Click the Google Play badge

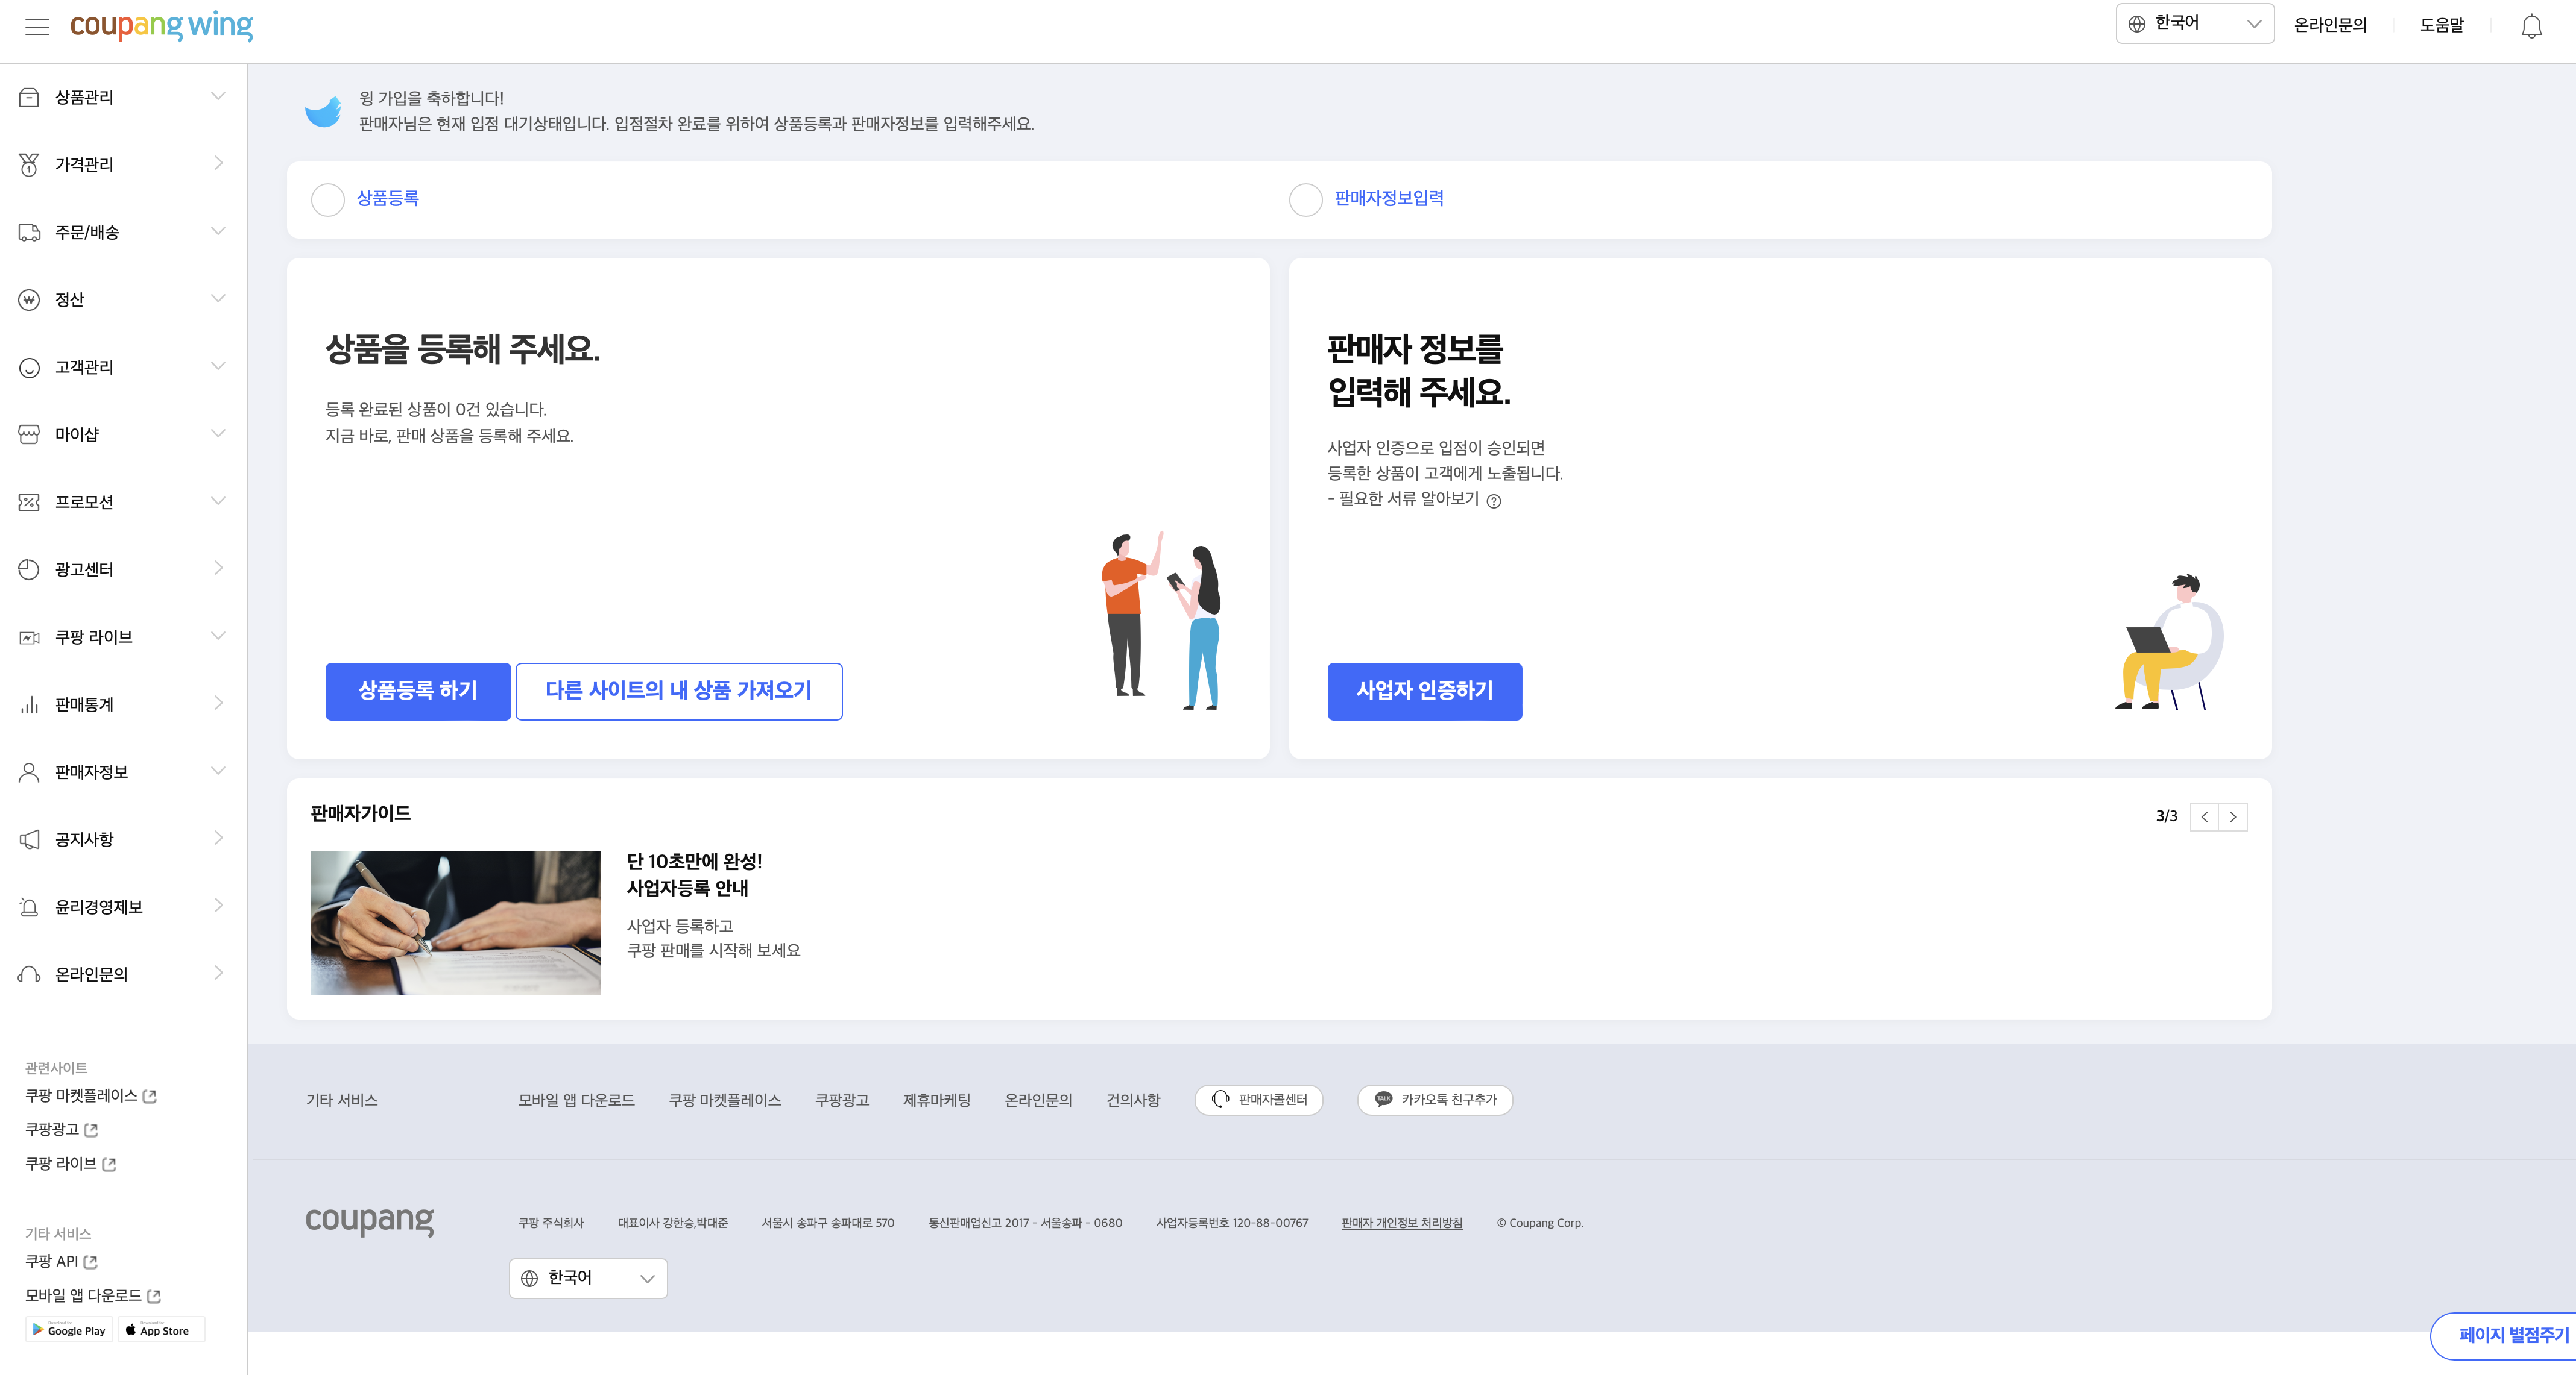(68, 1330)
